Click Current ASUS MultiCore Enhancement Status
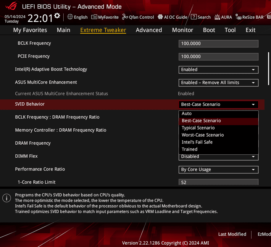Screen dimensions: 271x247 62,94
